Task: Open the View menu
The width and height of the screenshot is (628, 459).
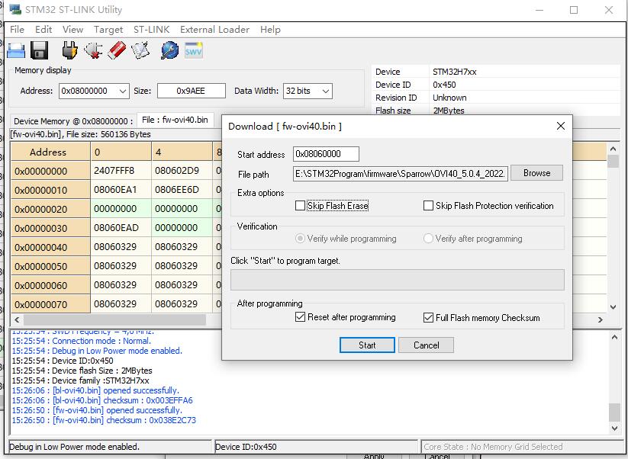Action: tap(72, 30)
